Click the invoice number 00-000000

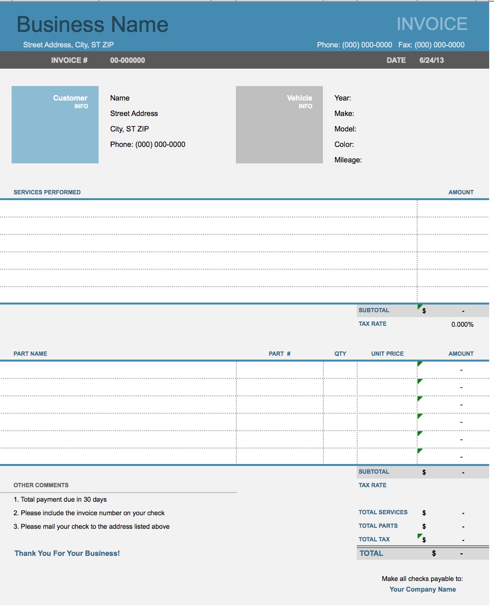128,60
